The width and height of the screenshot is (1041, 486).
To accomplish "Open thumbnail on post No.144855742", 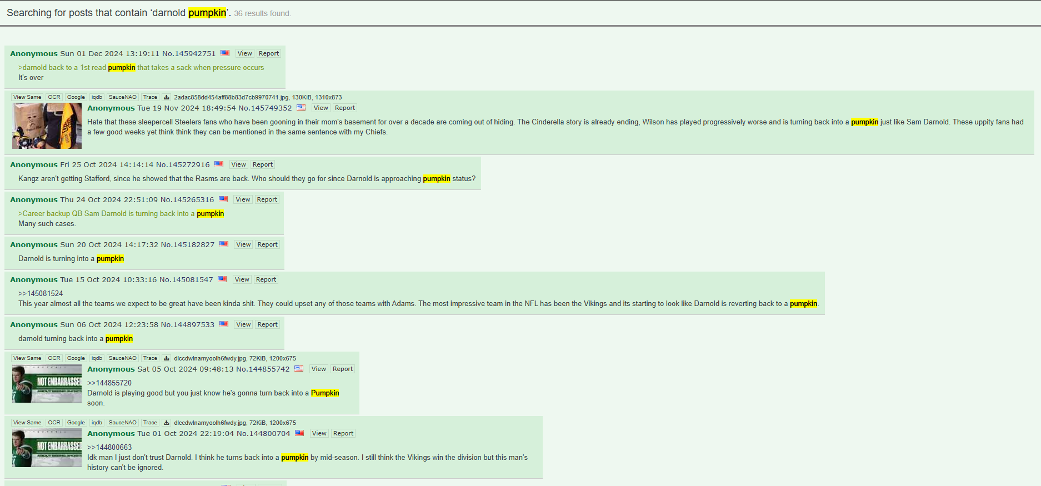I will click(x=47, y=383).
